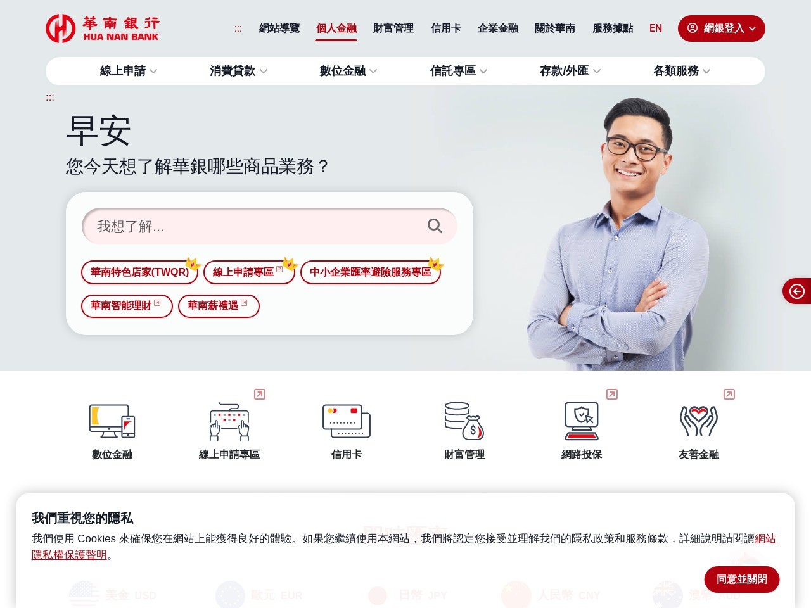
Task: Click the 信用卡 card icon
Action: [347, 421]
